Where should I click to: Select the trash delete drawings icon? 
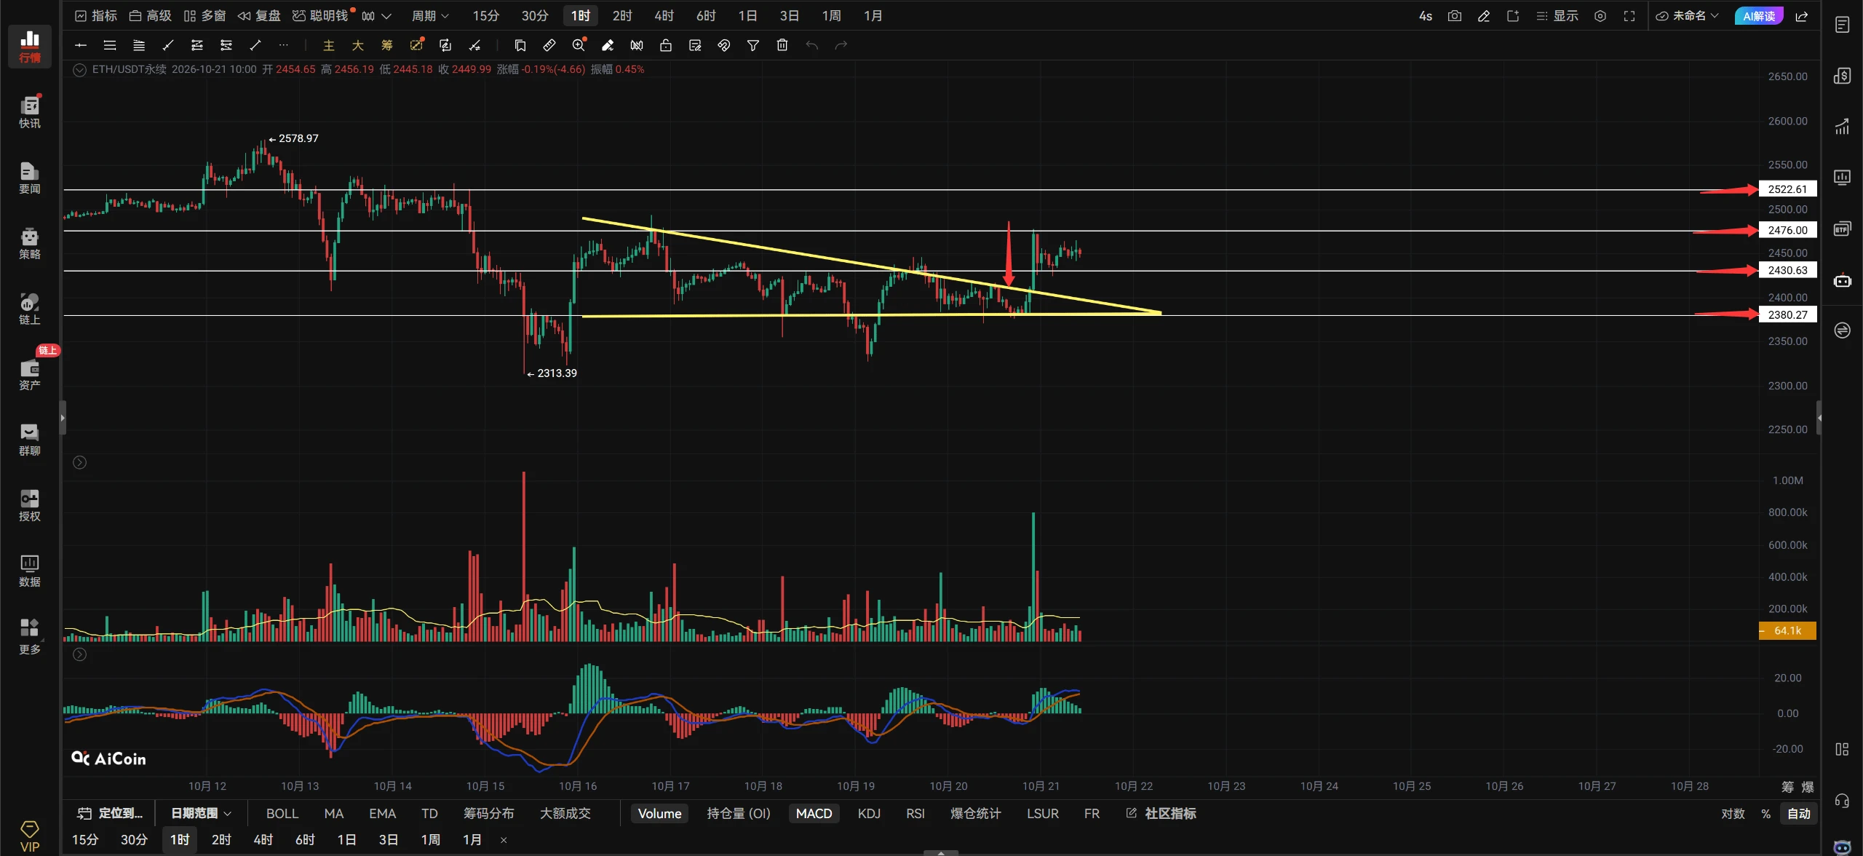click(x=782, y=45)
